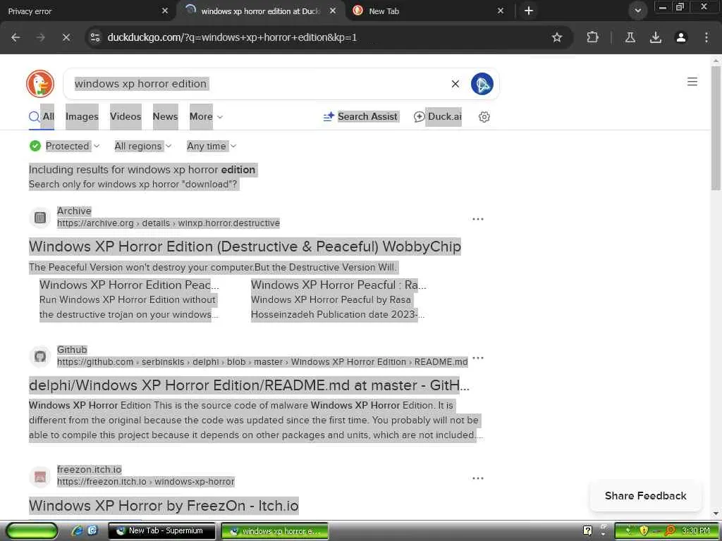The image size is (722, 541).
Task: Open a new tab with plus
Action: [529, 11]
